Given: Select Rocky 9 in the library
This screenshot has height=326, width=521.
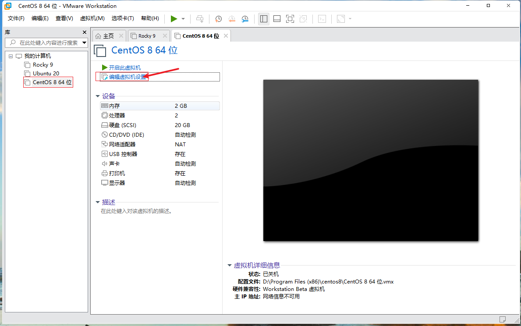Looking at the screenshot, I should (43, 64).
